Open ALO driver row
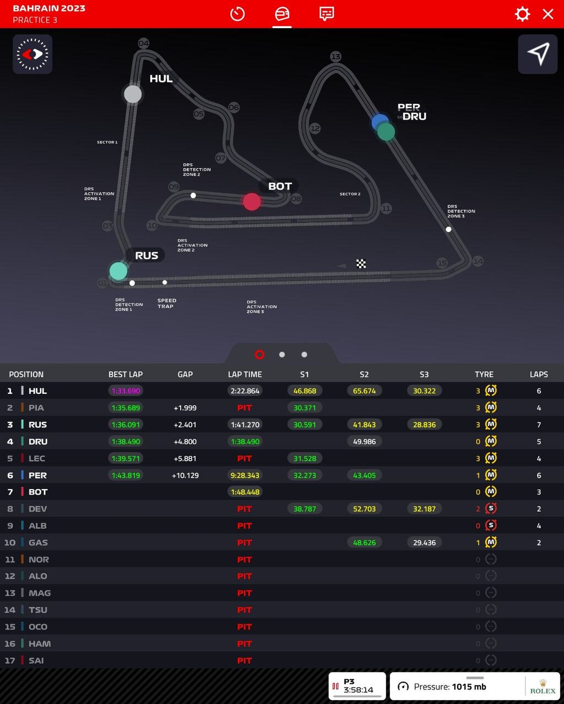This screenshot has width=564, height=704. (282, 576)
